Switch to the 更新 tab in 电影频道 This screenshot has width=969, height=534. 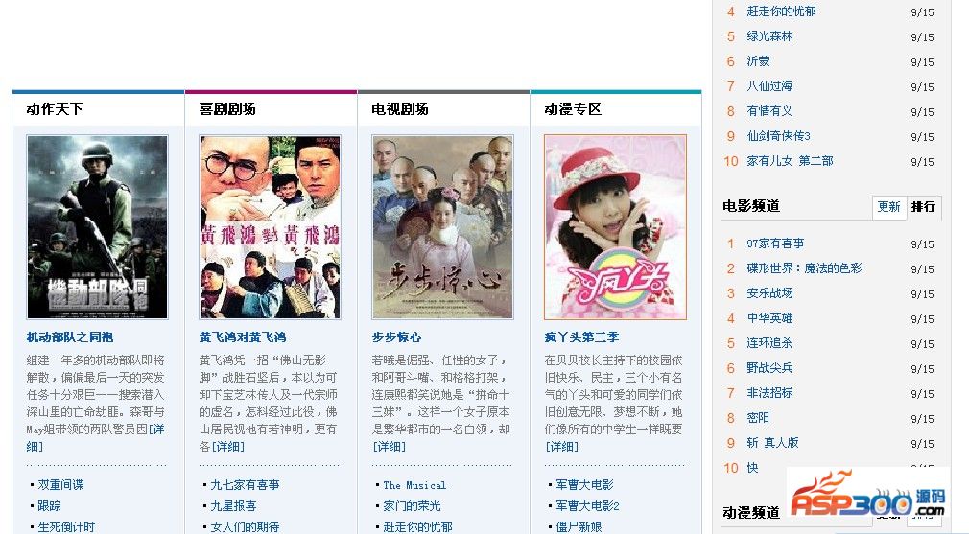888,207
